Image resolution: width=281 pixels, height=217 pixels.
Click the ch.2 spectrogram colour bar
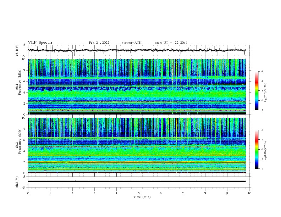point(257,149)
